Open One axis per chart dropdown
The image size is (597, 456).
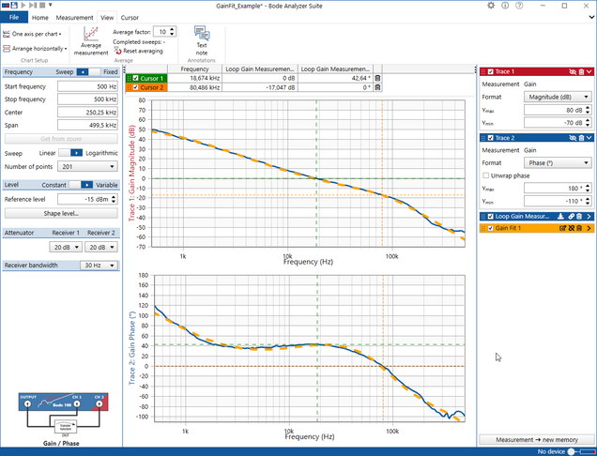[x=32, y=34]
